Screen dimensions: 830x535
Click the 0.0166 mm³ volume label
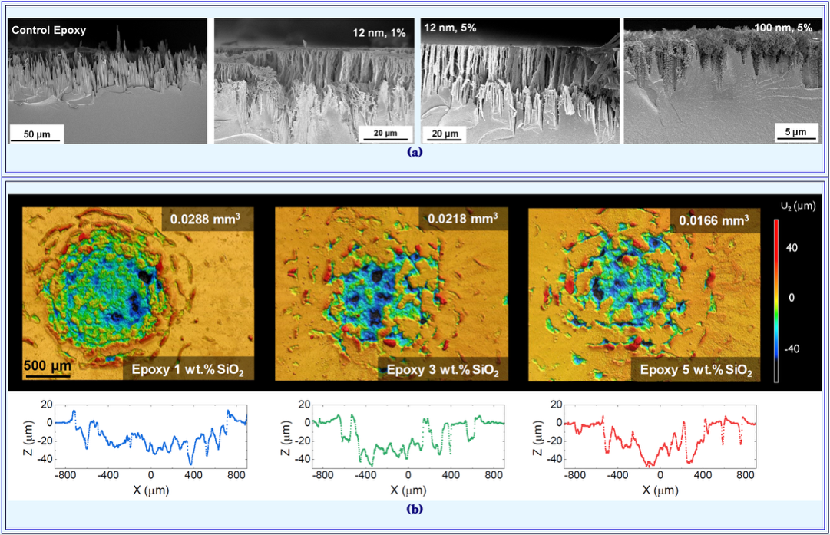tap(711, 220)
